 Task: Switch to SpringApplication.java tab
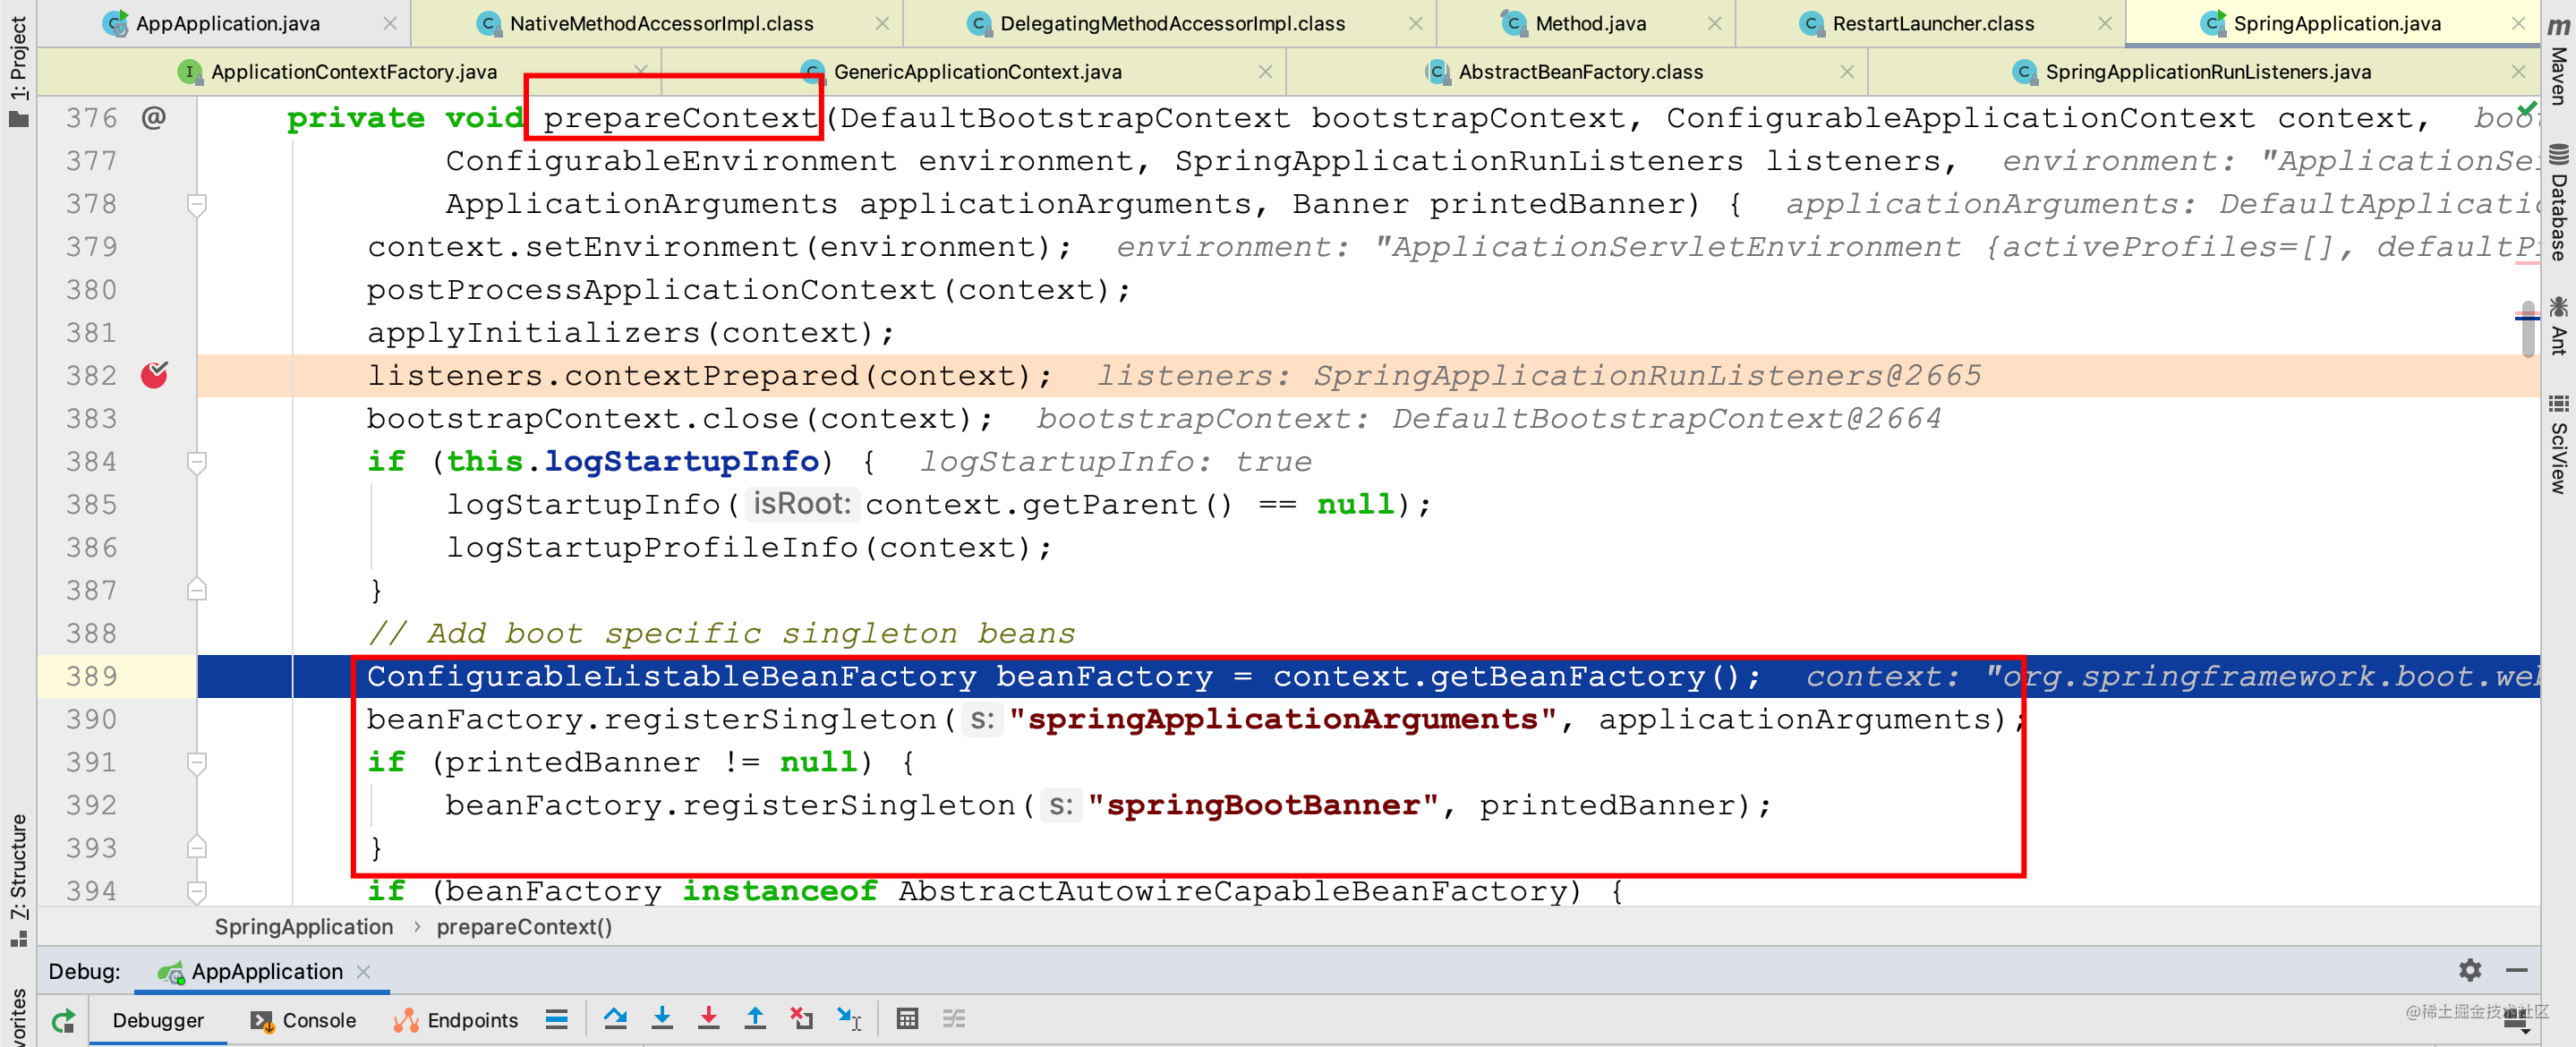(2336, 23)
